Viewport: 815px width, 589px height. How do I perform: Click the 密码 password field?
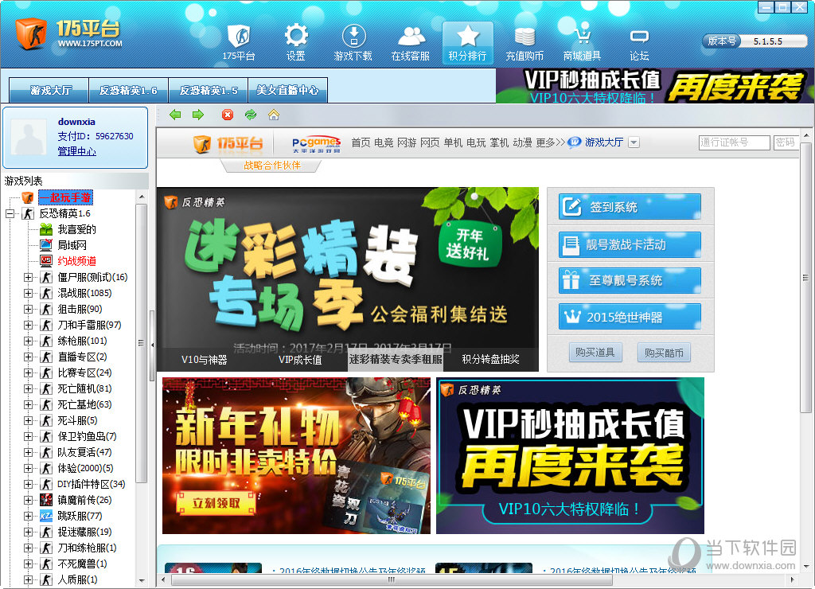(x=786, y=142)
